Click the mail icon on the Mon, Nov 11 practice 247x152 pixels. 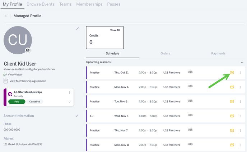[x=232, y=145]
